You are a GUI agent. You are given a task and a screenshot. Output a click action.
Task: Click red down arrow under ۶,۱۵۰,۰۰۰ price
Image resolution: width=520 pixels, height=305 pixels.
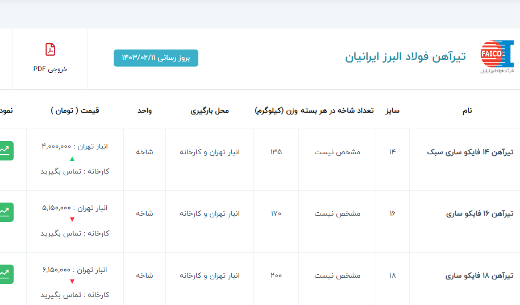click(72, 282)
